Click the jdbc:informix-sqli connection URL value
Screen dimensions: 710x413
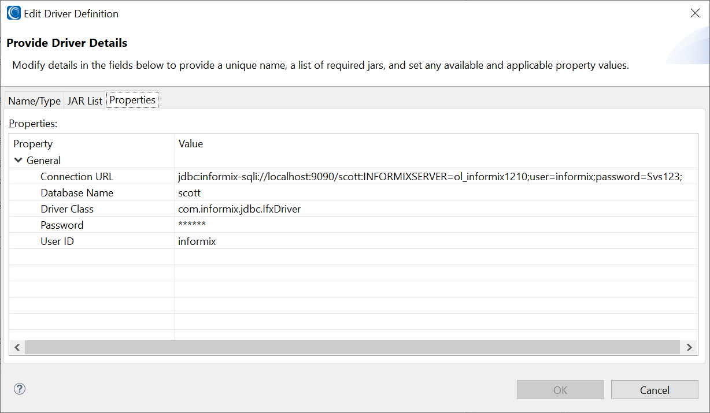430,177
